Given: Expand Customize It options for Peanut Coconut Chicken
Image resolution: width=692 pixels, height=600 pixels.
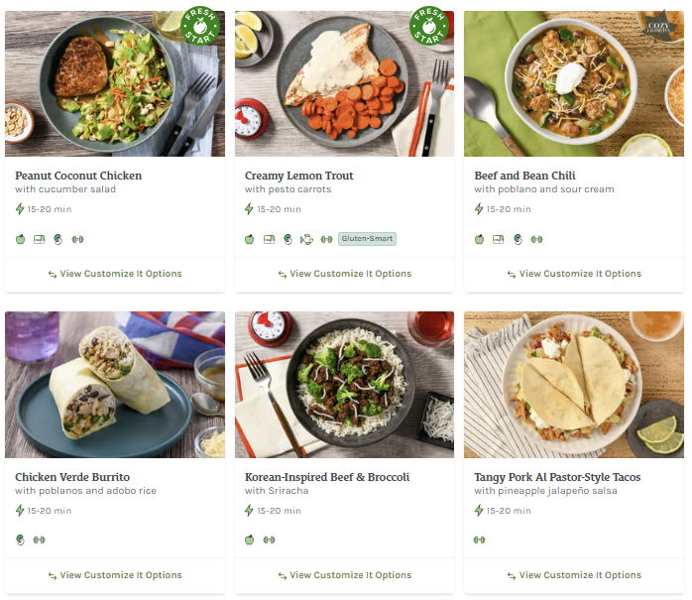Looking at the screenshot, I should click(x=115, y=274).
